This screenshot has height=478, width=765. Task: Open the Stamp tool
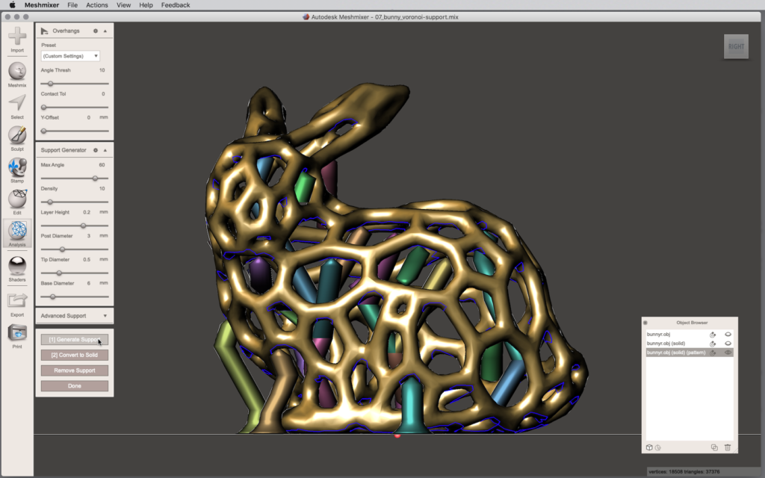17,169
